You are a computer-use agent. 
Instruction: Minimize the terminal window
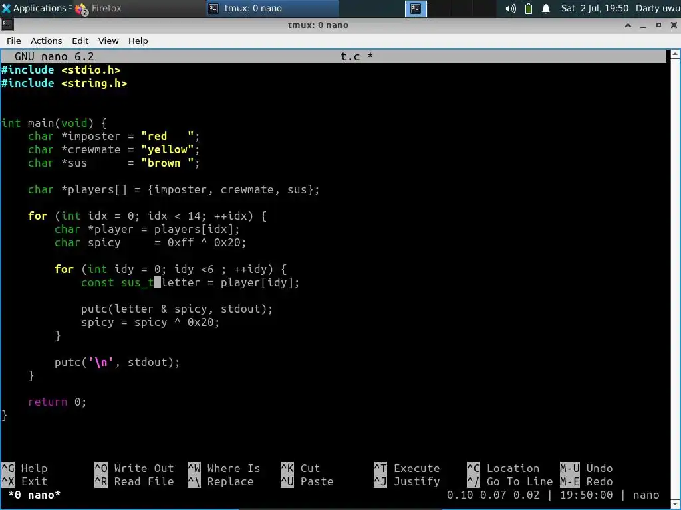click(x=643, y=25)
